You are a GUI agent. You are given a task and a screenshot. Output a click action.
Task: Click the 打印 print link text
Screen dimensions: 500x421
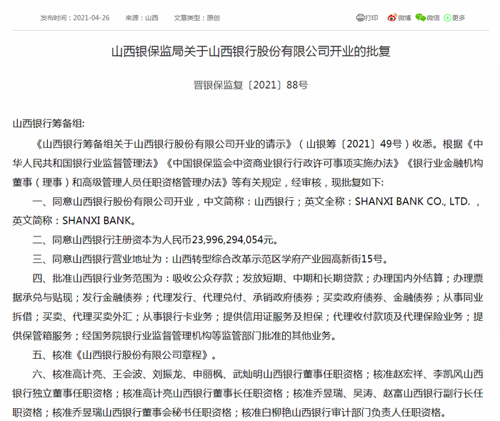(371, 18)
